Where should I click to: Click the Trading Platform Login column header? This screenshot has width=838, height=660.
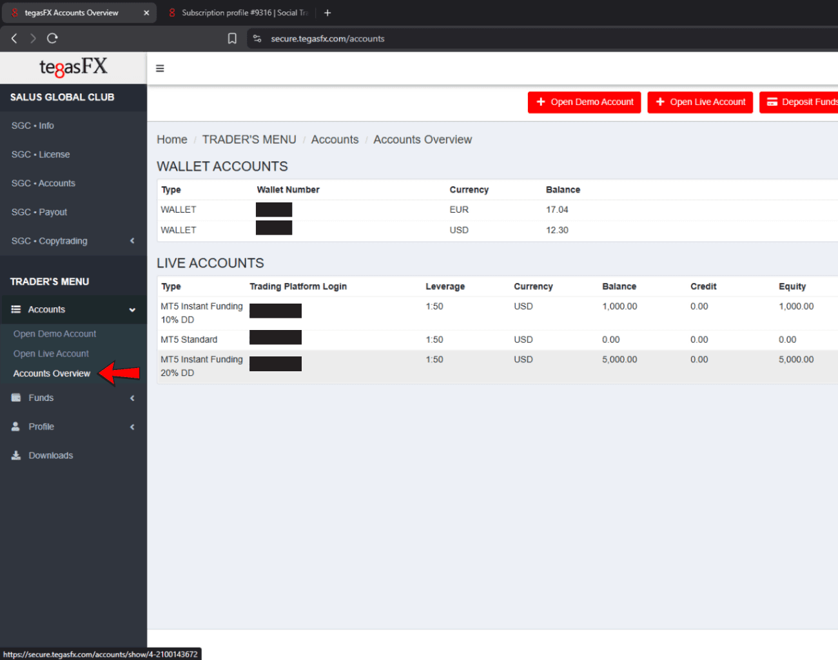point(298,287)
